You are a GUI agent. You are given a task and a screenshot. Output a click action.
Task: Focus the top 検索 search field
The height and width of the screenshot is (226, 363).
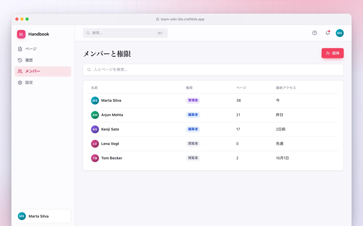pos(125,33)
